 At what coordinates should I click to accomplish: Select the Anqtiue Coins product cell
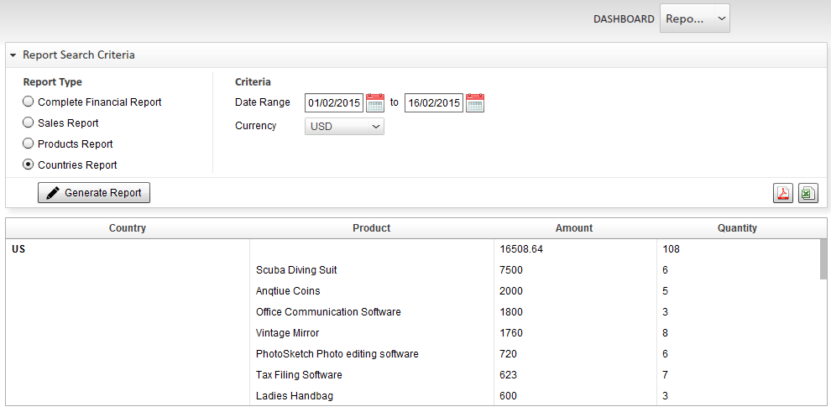coord(372,291)
